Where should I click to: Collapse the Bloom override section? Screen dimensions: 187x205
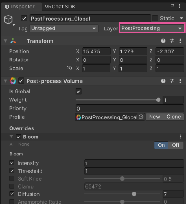pyautogui.click(x=11, y=136)
